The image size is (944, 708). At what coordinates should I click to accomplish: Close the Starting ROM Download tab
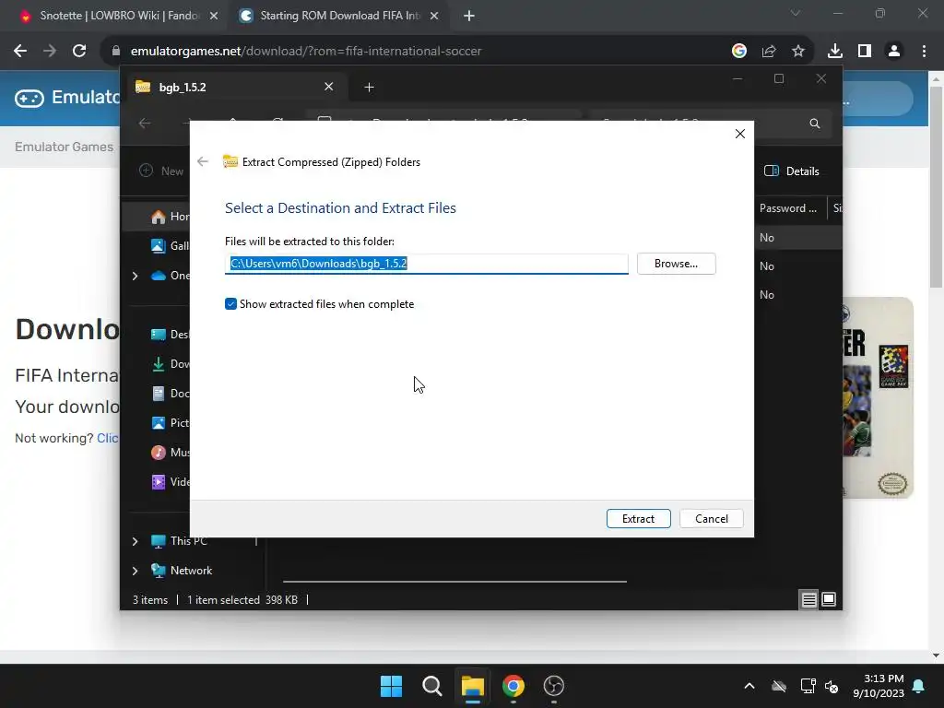click(x=434, y=16)
